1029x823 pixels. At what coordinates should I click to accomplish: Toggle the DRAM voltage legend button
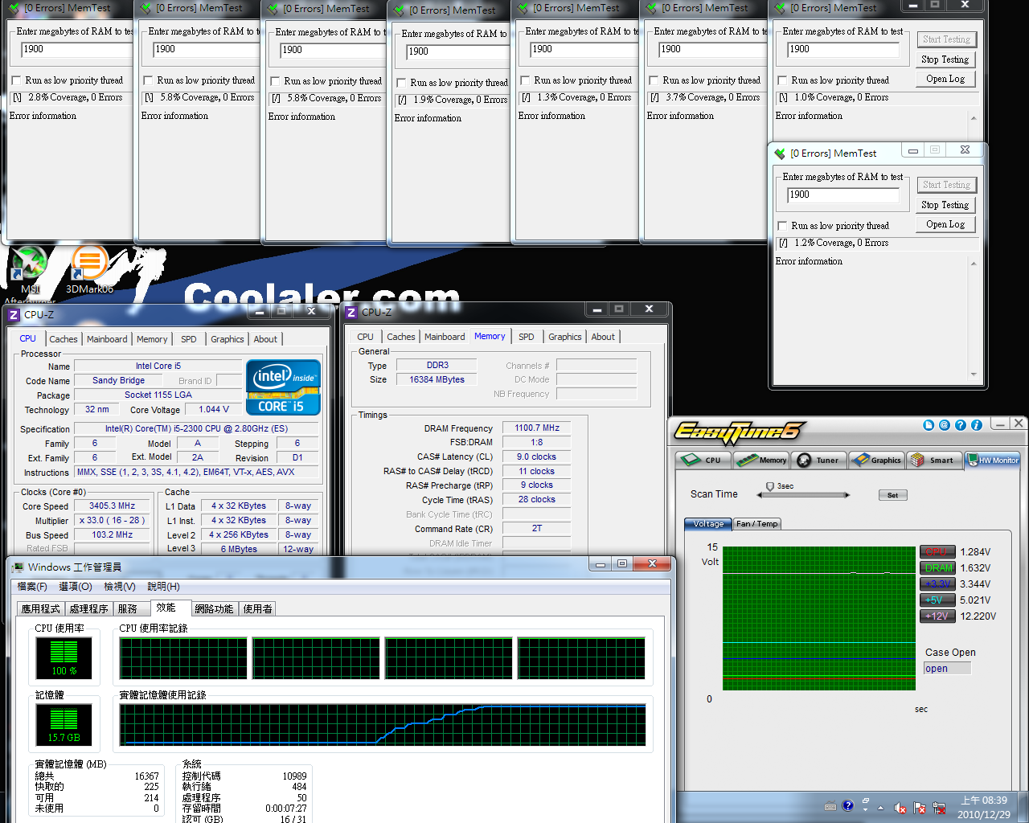937,568
